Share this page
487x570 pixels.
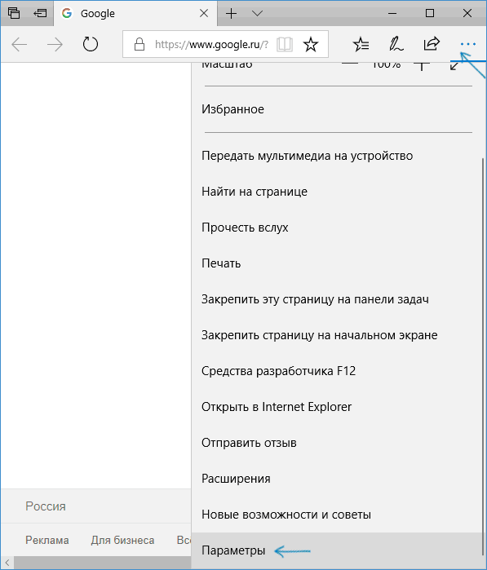pos(432,44)
